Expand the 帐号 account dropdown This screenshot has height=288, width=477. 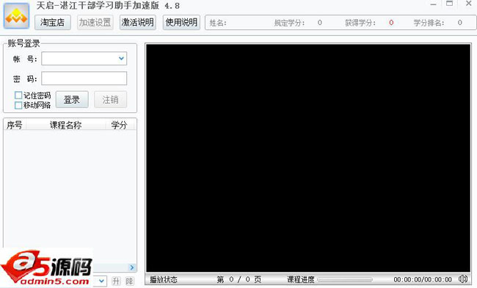coord(121,59)
